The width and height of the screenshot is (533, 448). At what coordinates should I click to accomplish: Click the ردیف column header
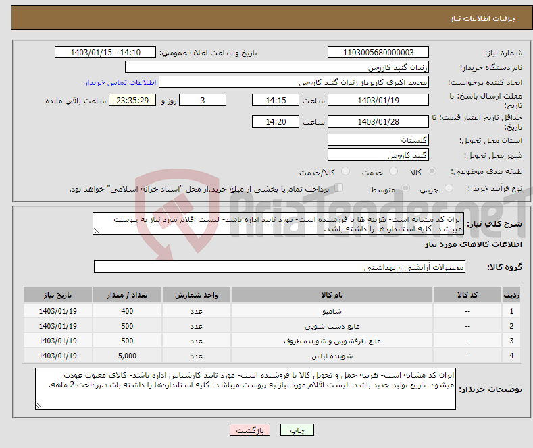(511, 295)
